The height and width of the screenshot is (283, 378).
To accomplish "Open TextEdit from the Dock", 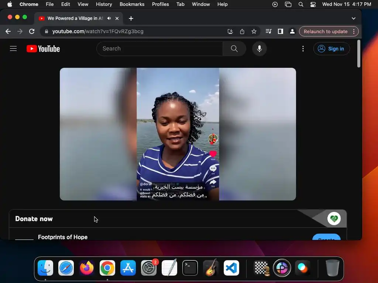I will click(169, 268).
